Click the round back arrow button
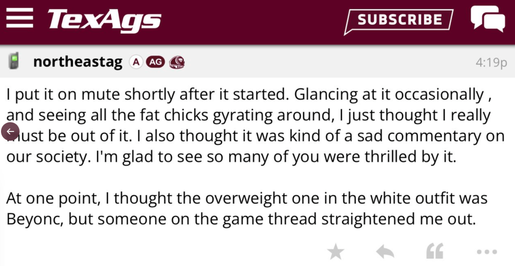 pyautogui.click(x=10, y=131)
